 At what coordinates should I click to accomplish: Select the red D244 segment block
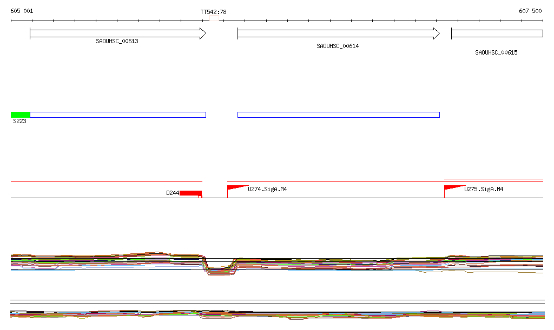[x=190, y=193]
